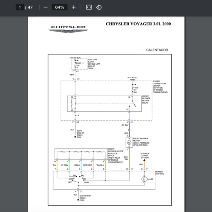The image size is (212, 212).
Task: Click the CHRYSLER VOYAGER 3.0L 2000 title
Action: (138, 24)
